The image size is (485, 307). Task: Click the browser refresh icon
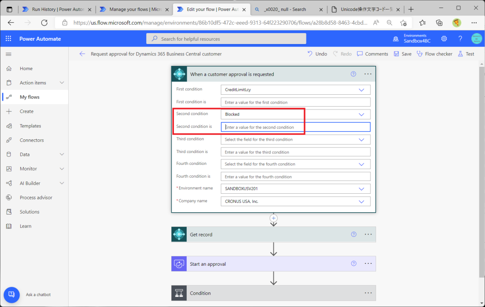click(x=44, y=23)
